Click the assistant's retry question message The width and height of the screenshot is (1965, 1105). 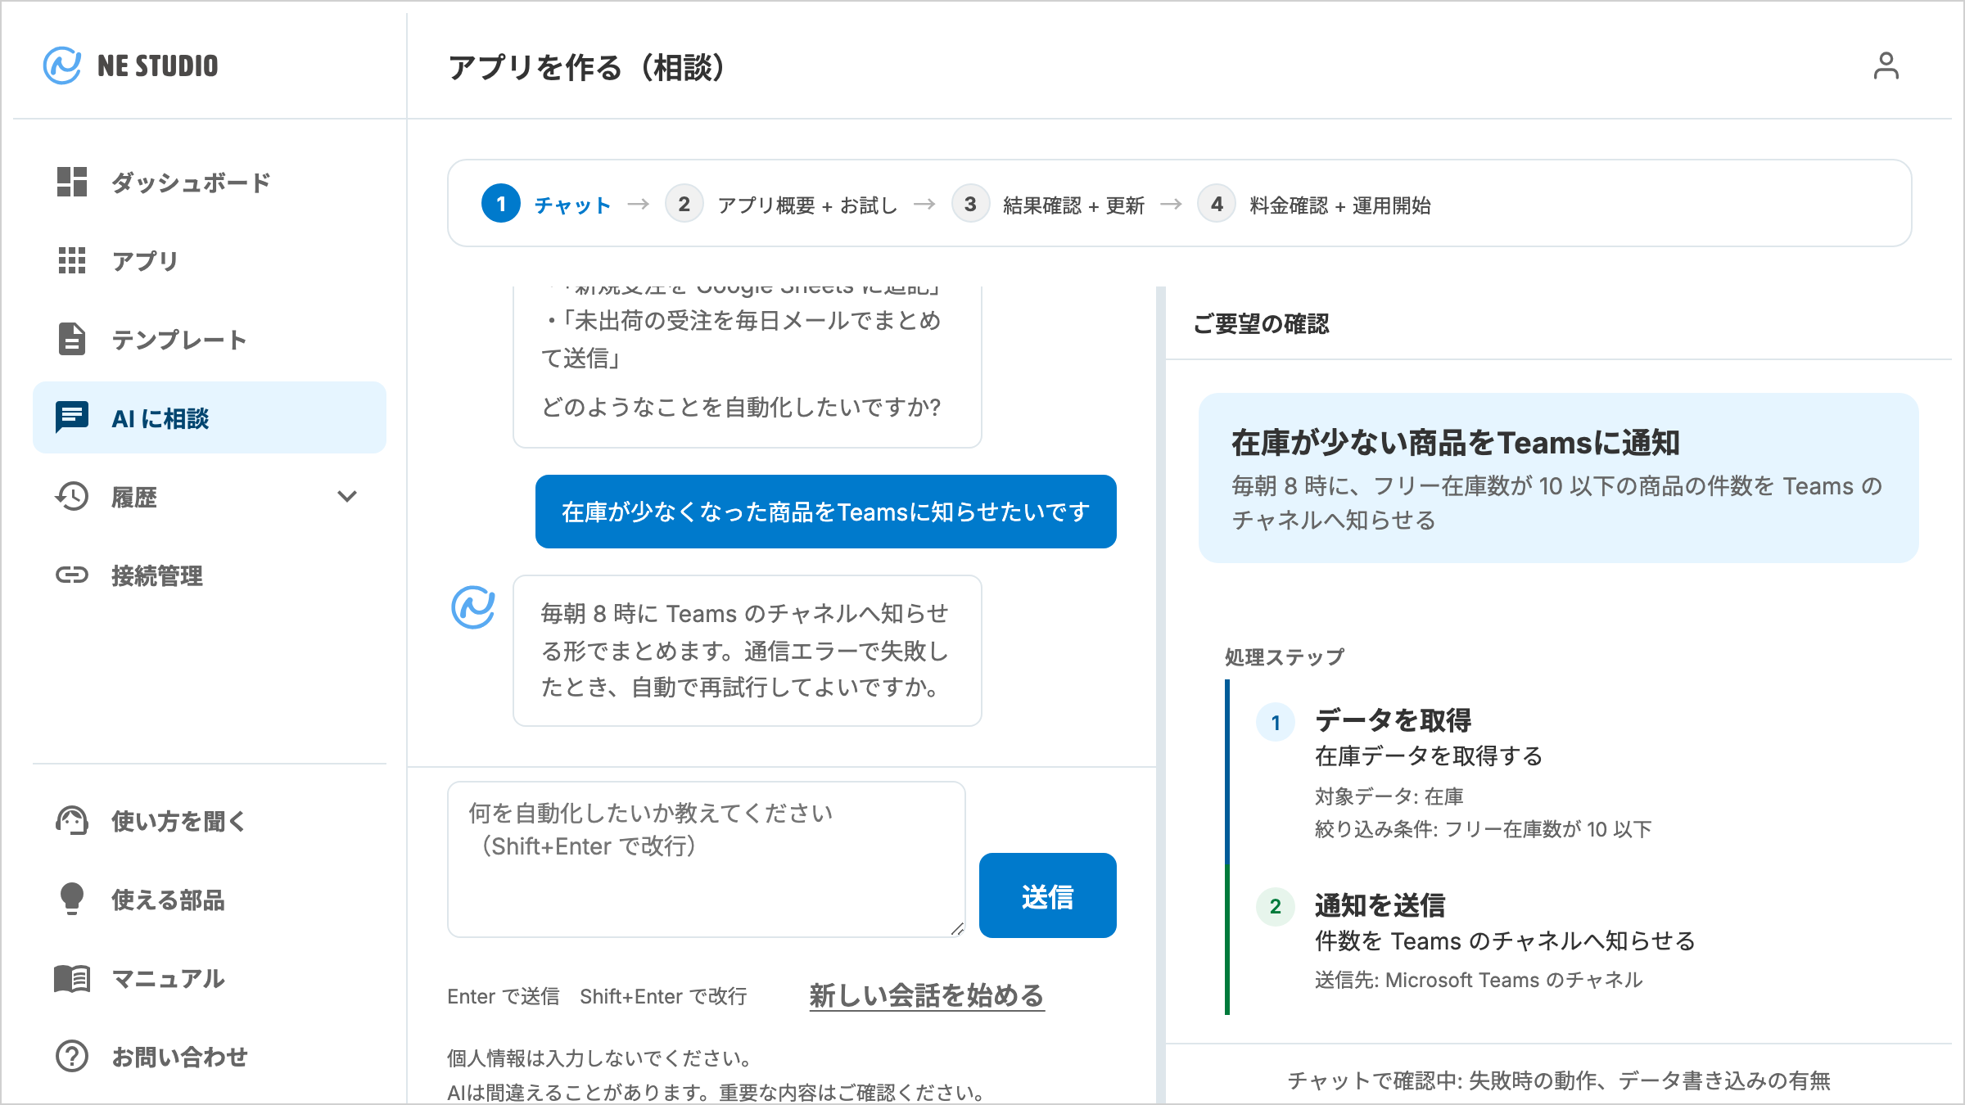[747, 651]
